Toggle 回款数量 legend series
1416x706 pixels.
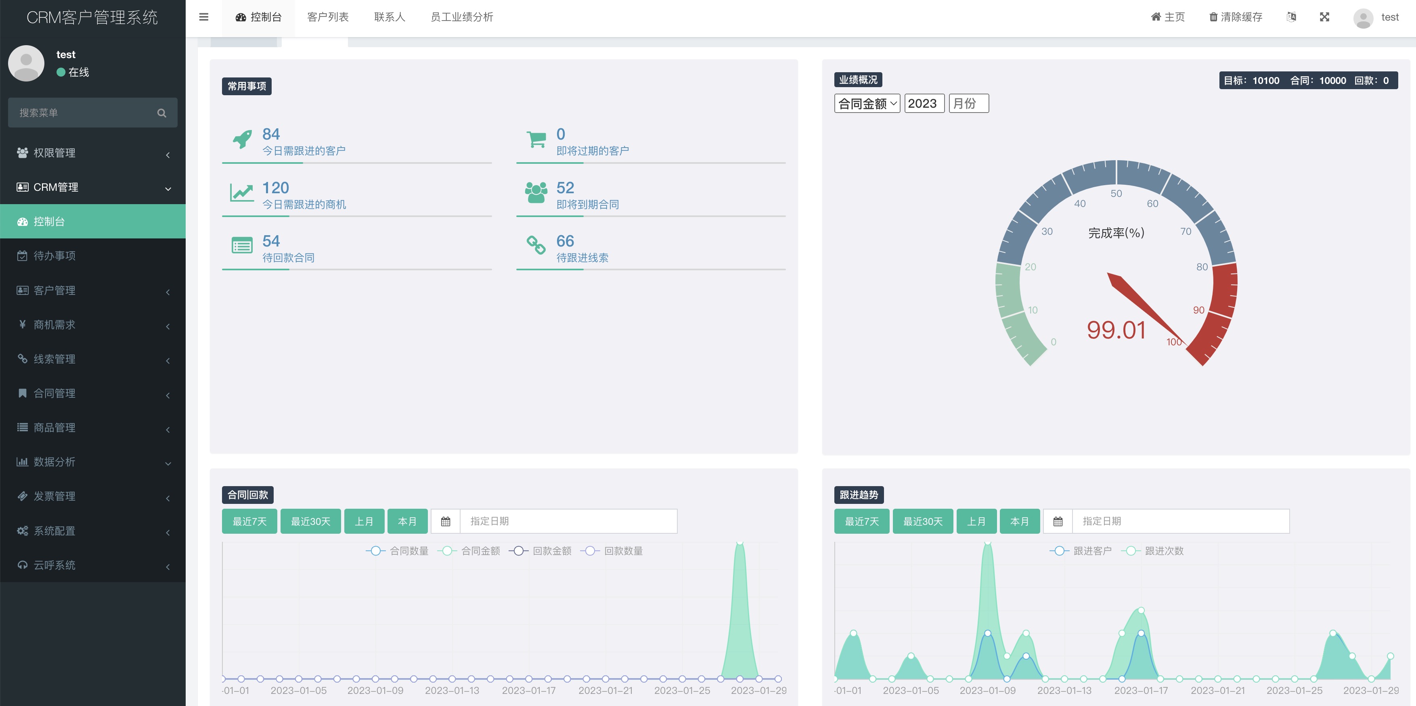(611, 551)
